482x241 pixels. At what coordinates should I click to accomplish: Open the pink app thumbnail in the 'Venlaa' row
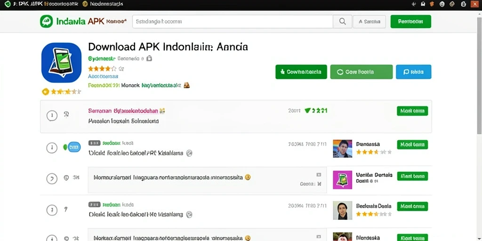(x=343, y=180)
